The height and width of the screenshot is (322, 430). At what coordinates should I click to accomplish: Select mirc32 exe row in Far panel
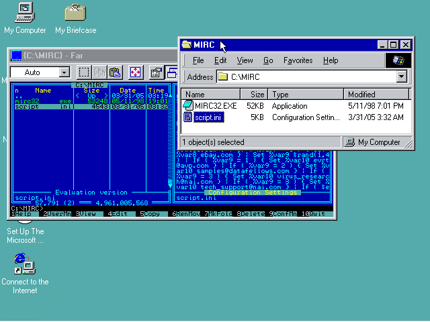[91, 101]
